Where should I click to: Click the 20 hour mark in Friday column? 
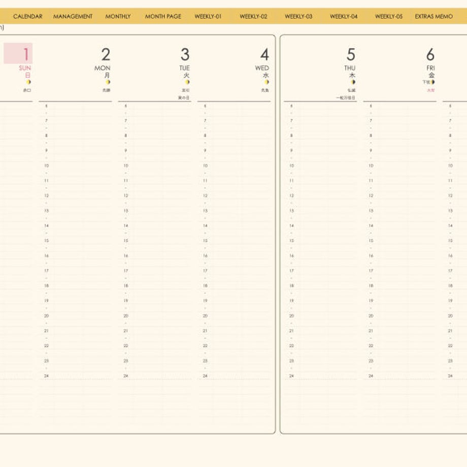pos(371,316)
